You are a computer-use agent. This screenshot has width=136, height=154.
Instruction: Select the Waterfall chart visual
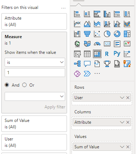tap(77, 34)
